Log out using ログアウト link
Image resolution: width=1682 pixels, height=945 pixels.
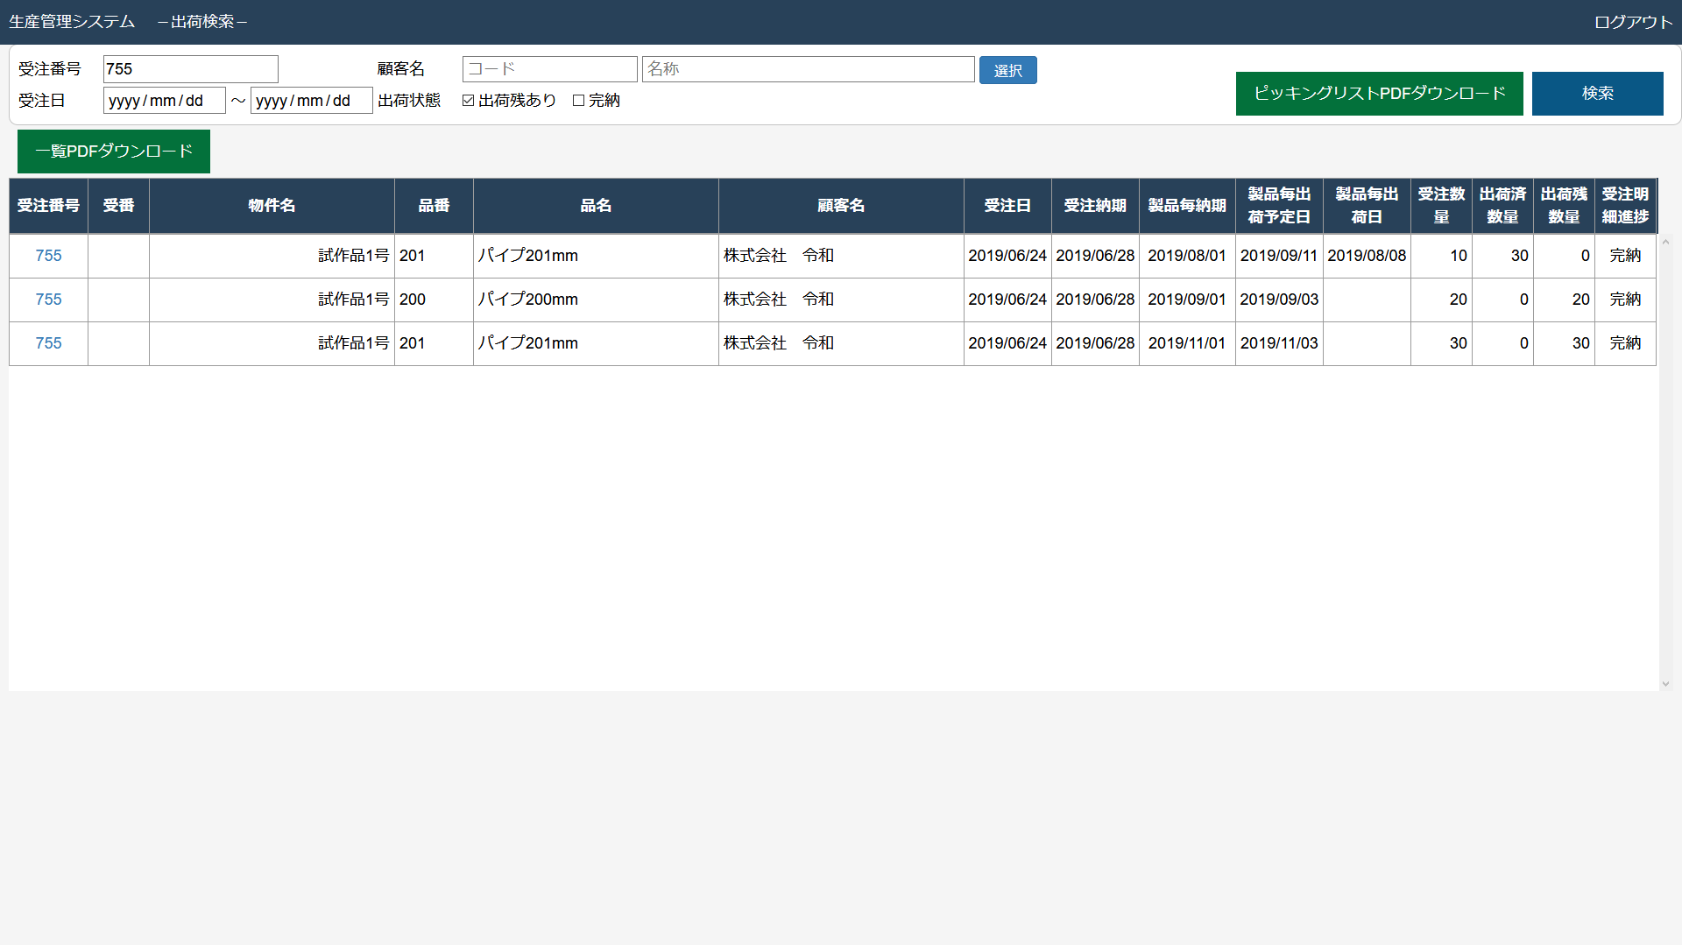1632,22
